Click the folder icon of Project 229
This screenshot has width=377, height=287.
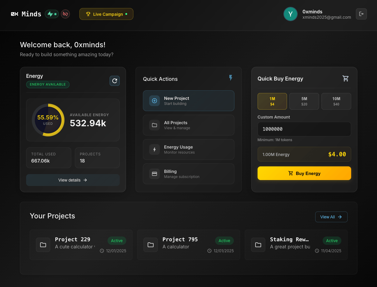(x=43, y=245)
